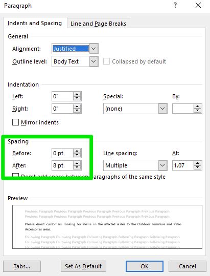Increase Before spacing with up arrow
The height and width of the screenshot is (276, 210).
(77, 151)
